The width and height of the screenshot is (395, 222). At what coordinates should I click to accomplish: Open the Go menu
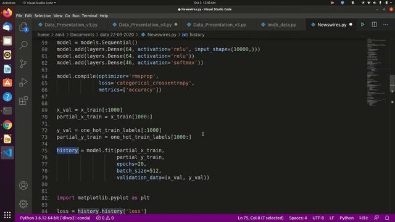(67, 15)
